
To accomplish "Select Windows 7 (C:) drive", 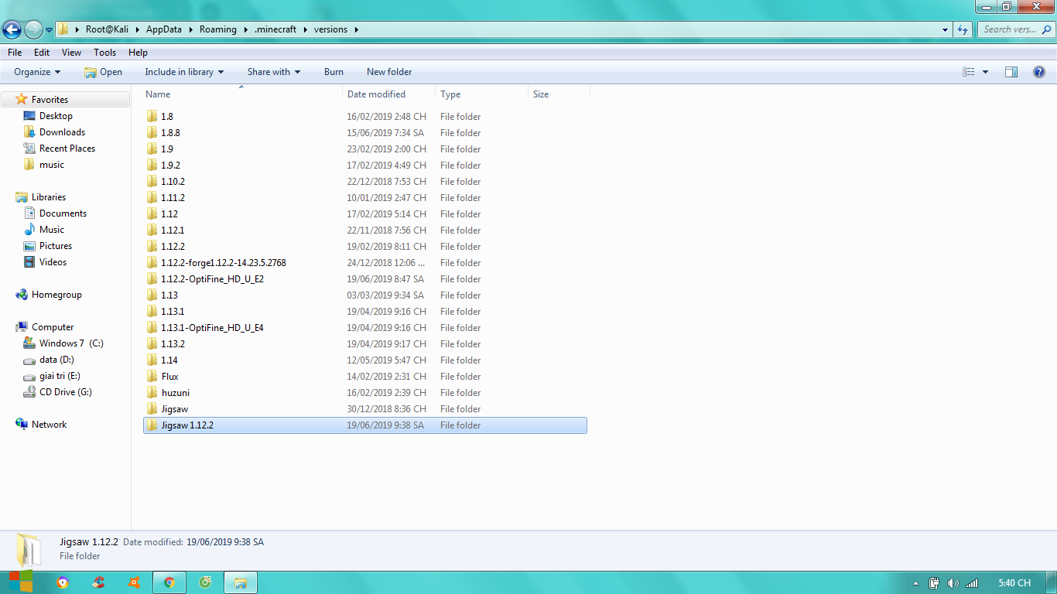I will point(71,343).
